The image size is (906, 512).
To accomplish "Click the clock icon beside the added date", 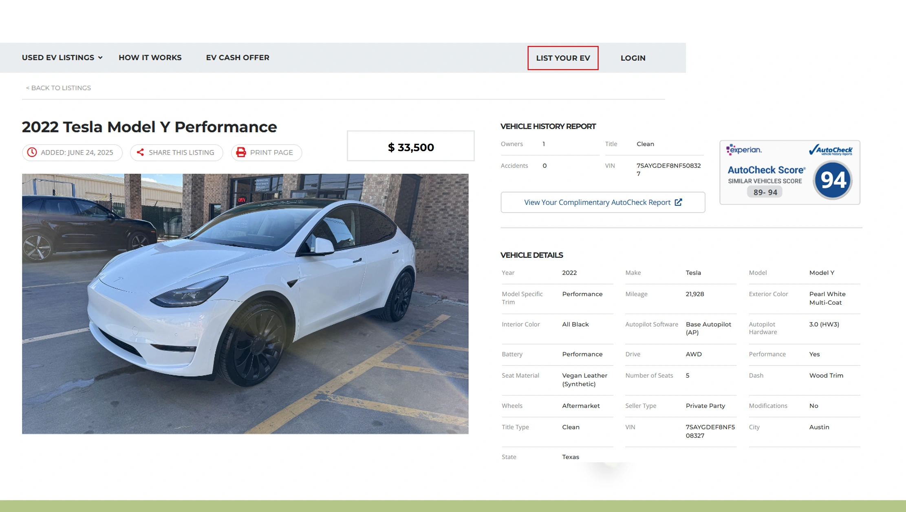I will 32,152.
